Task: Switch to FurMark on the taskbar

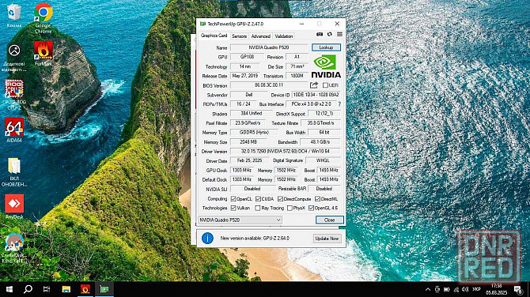Action: (x=85, y=289)
